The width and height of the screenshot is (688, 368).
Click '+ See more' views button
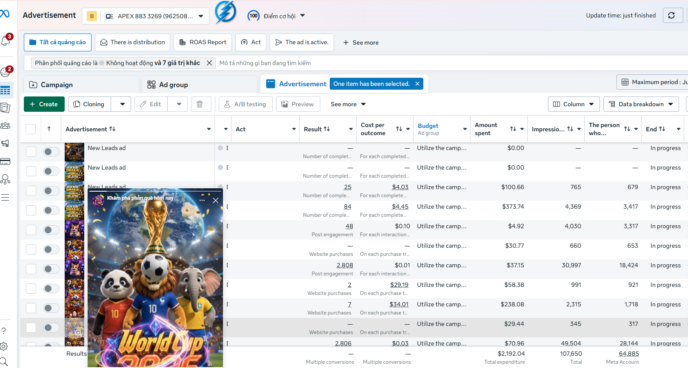(x=361, y=42)
